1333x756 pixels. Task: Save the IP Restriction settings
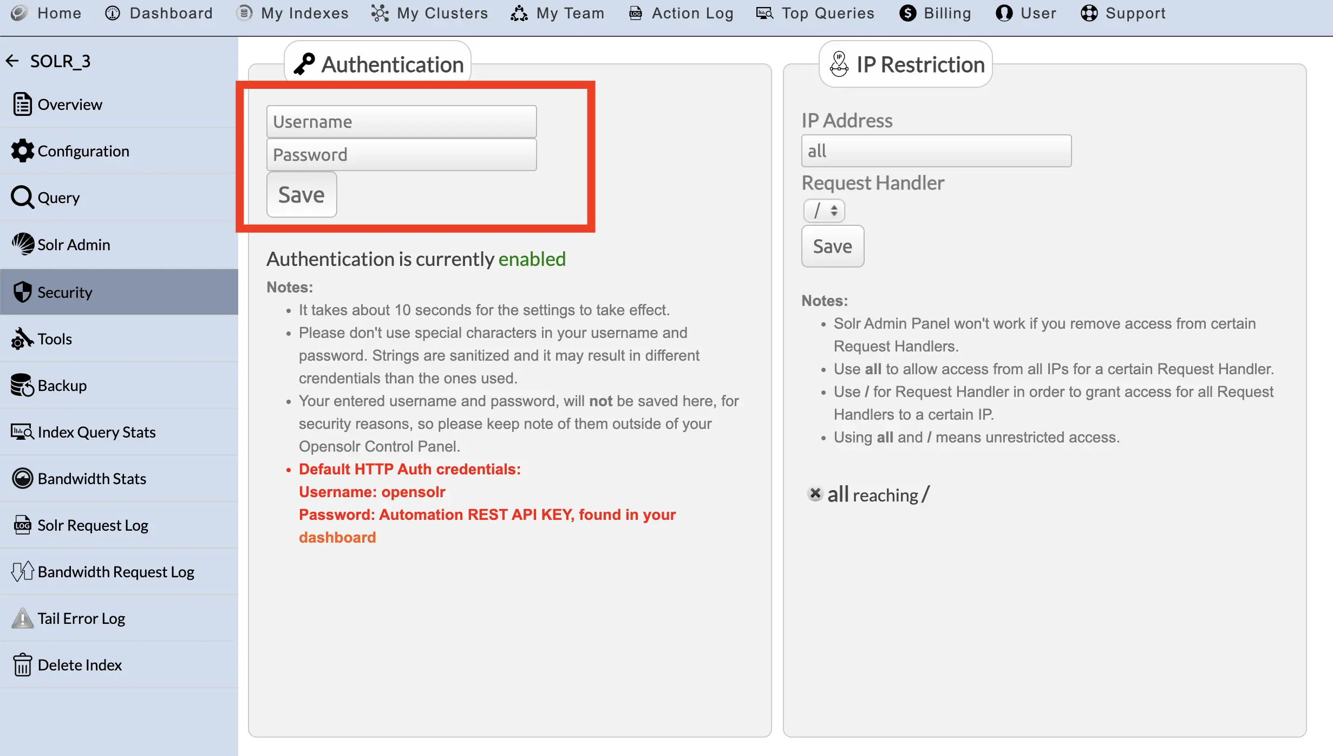pyautogui.click(x=832, y=246)
